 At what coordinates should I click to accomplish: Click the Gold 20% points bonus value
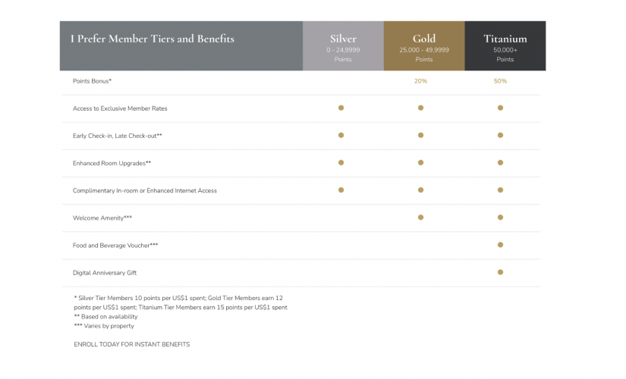pyautogui.click(x=420, y=81)
